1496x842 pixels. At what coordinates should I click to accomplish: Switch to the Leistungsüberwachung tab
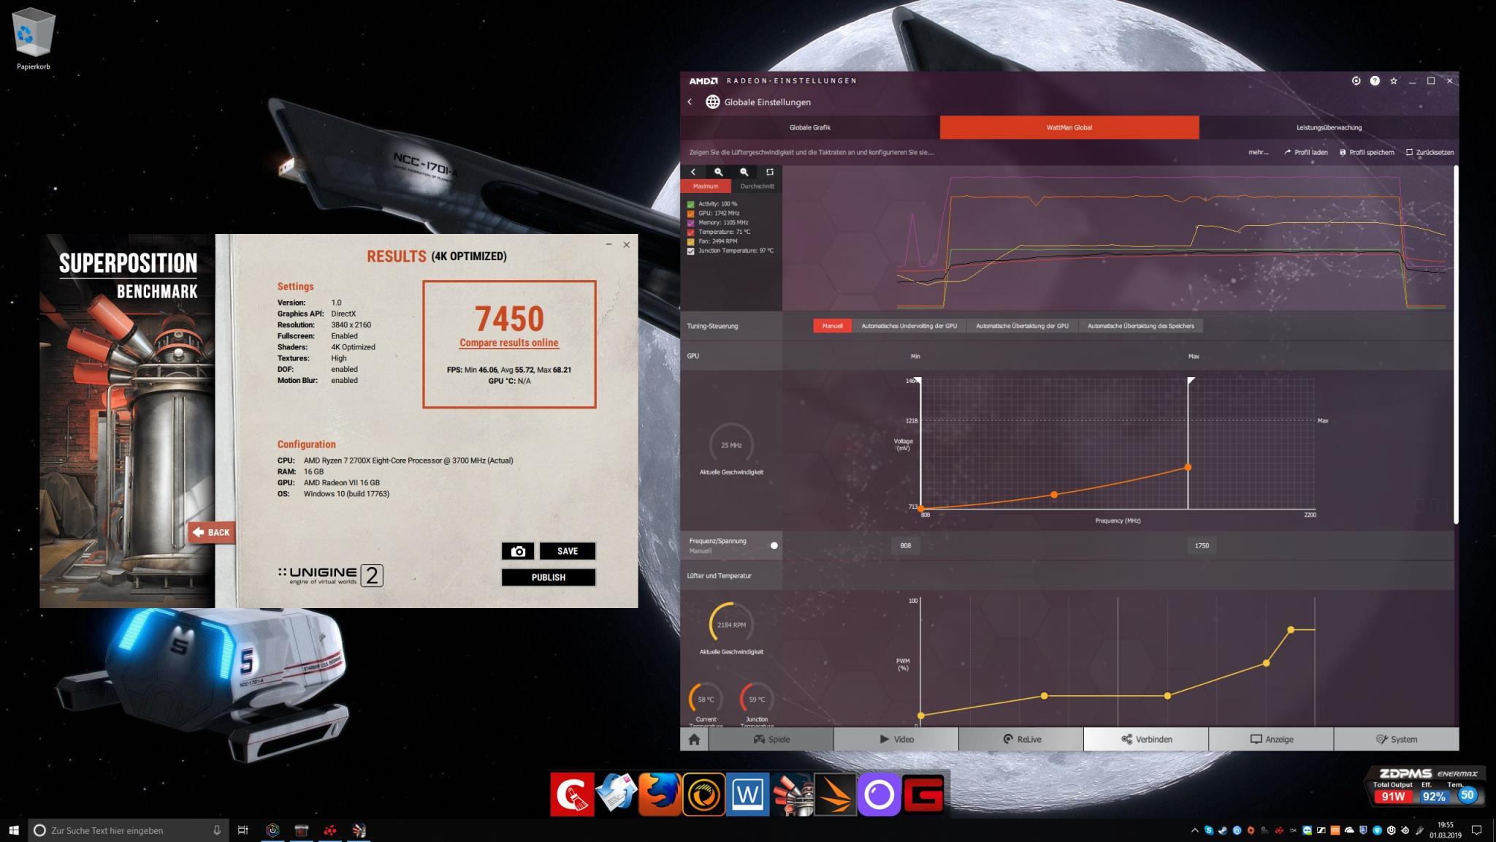(1328, 127)
